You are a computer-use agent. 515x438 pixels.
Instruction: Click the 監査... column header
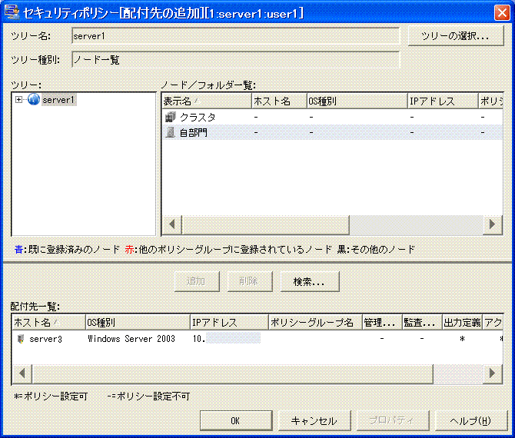423,322
